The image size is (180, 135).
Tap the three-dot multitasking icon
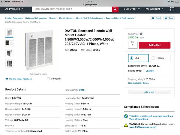pos(90,1)
